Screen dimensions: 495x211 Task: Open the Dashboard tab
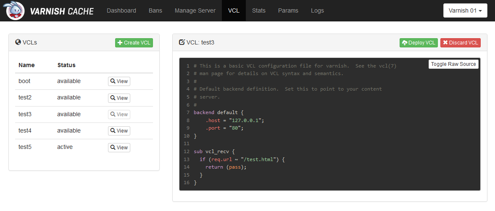click(x=121, y=11)
